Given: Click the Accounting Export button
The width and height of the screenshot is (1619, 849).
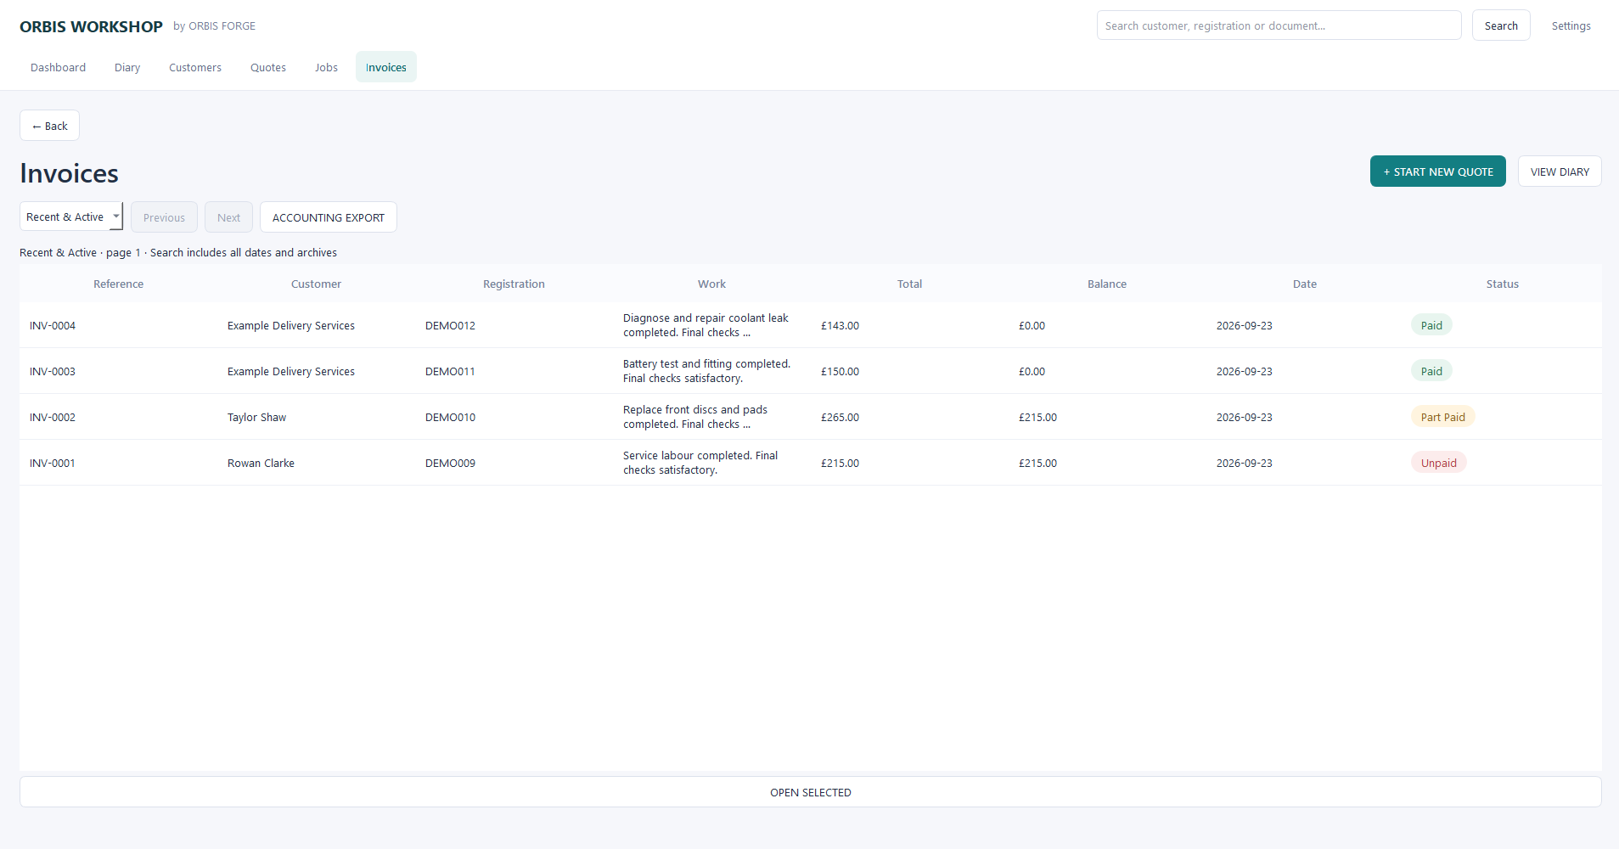Looking at the screenshot, I should pos(329,217).
